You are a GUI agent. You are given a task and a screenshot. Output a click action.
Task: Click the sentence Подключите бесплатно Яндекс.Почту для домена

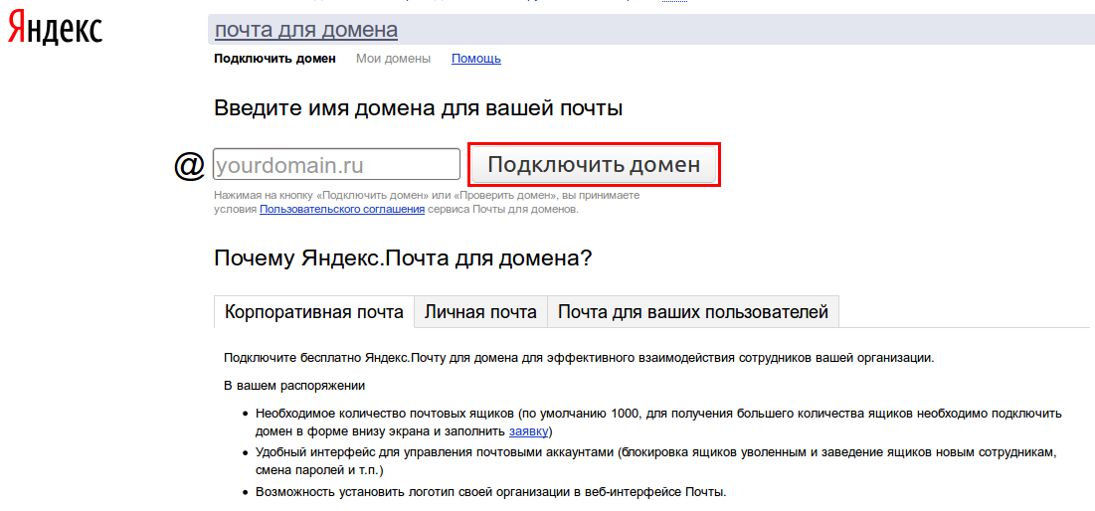578,358
